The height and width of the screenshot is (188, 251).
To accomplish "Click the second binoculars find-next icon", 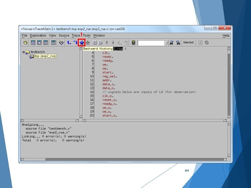I will click(x=178, y=43).
